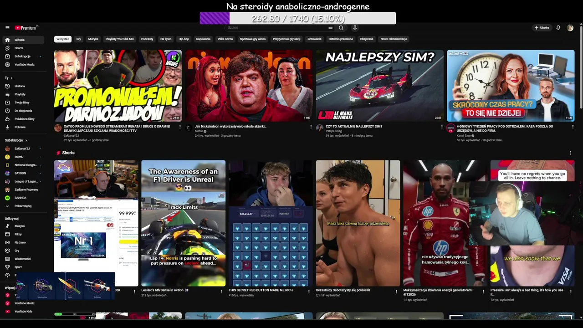The height and width of the screenshot is (328, 583).
Task: Open options menu for 4-dniowy tydzień video
Action: pyautogui.click(x=573, y=127)
